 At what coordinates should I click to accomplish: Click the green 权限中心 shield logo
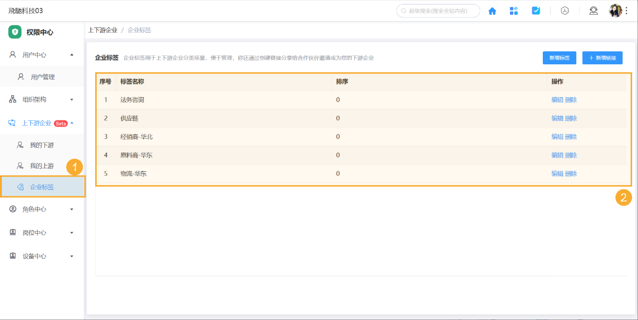15,32
